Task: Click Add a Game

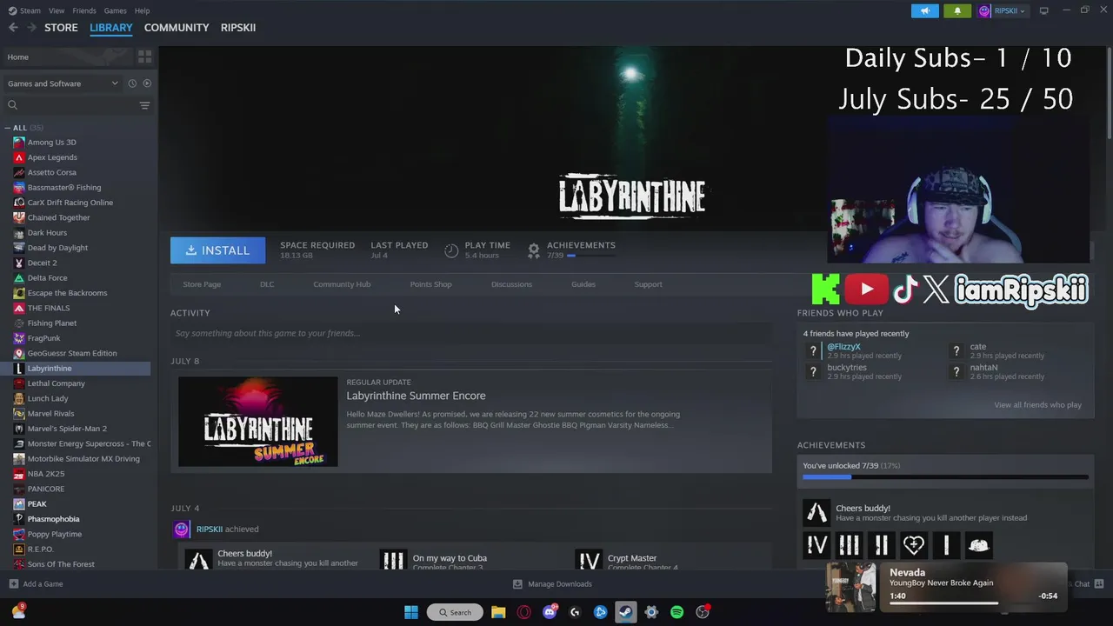Action: click(x=36, y=584)
